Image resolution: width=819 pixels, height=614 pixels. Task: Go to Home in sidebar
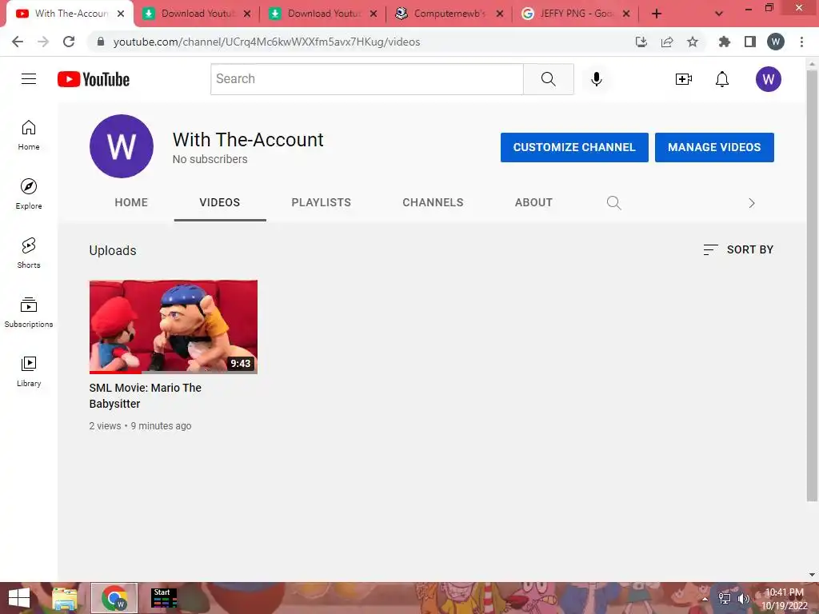click(29, 135)
